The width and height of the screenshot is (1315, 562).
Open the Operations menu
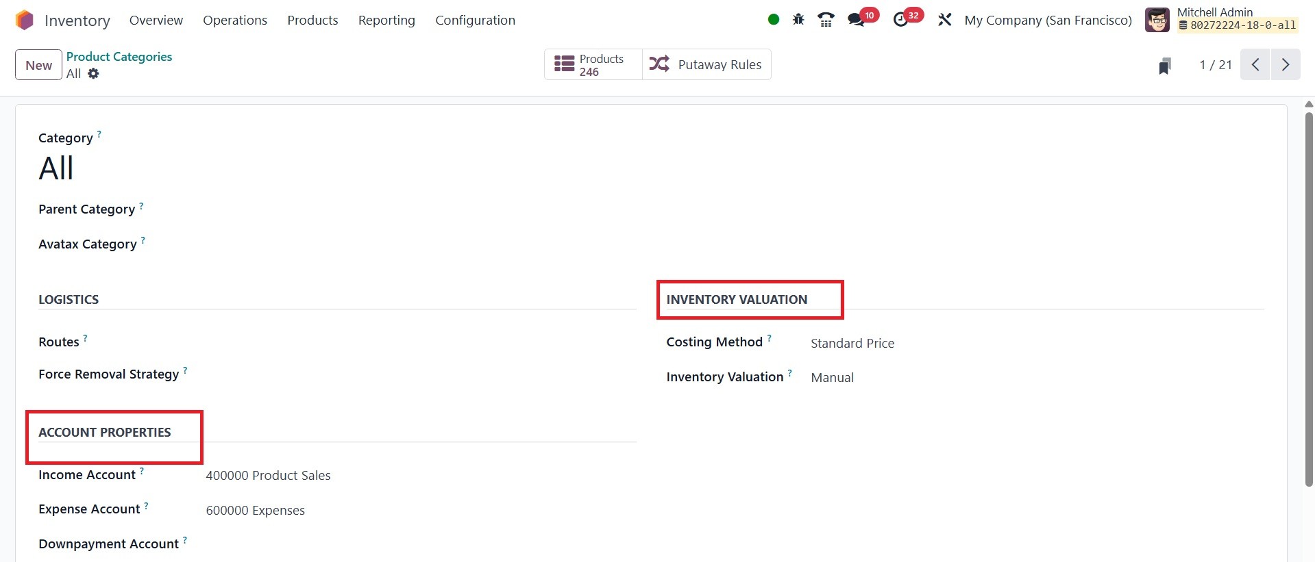(x=235, y=21)
